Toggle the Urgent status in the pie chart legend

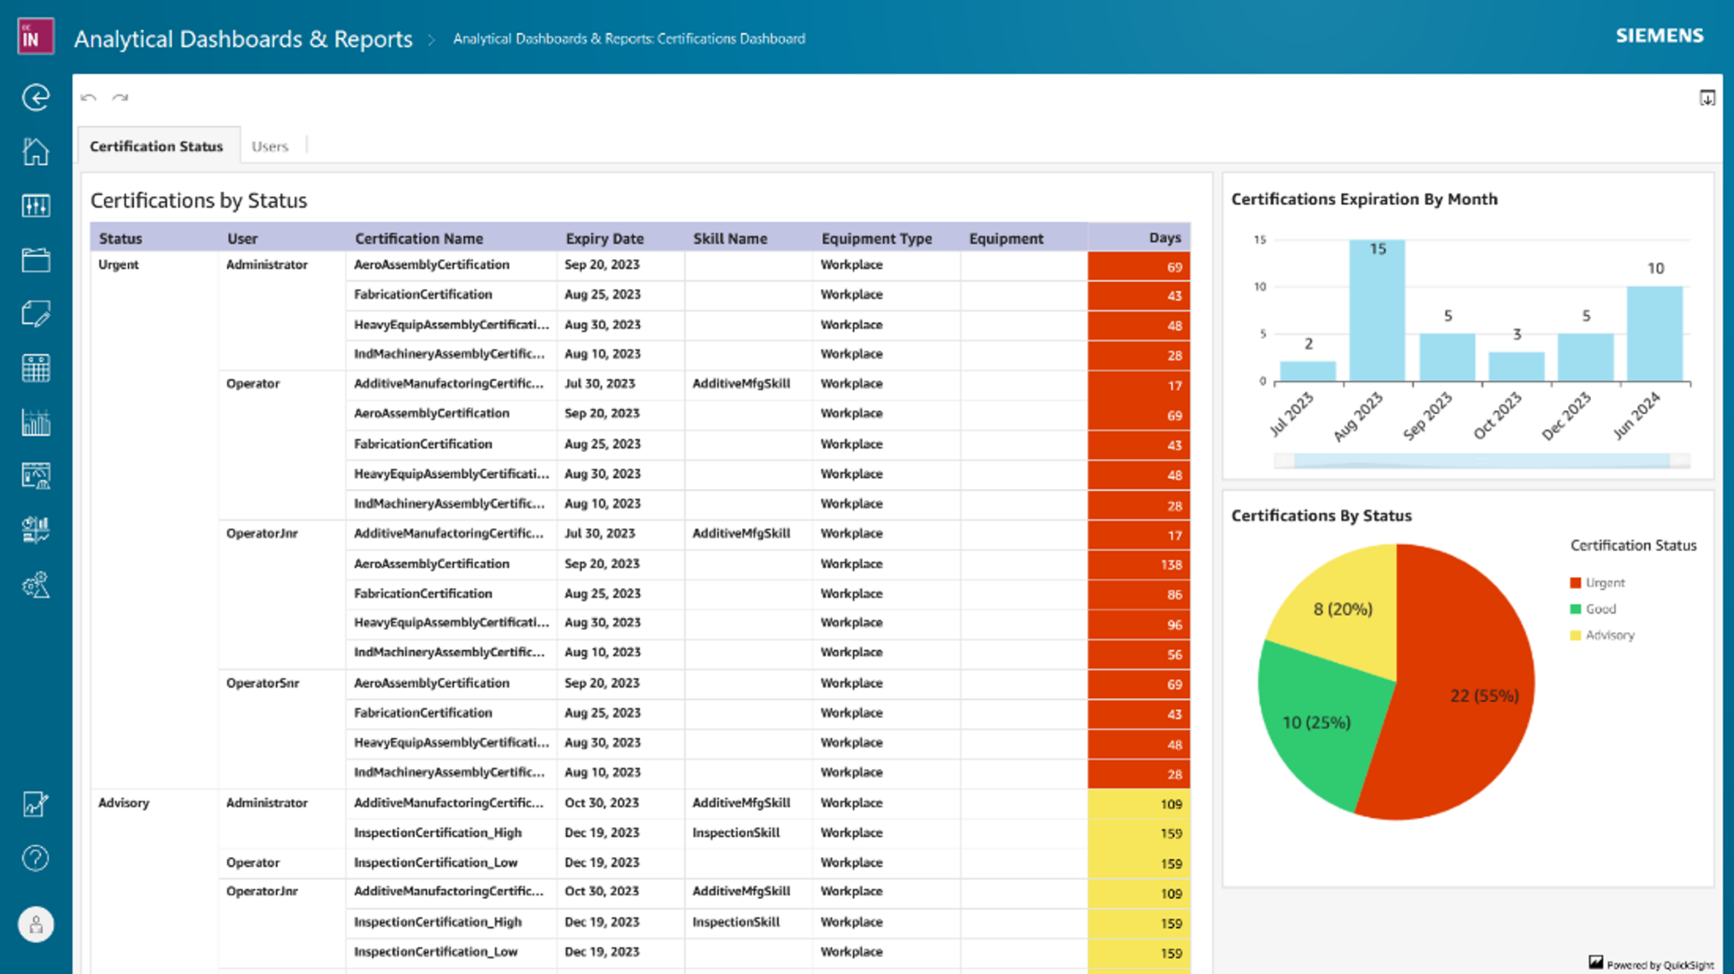(1599, 582)
